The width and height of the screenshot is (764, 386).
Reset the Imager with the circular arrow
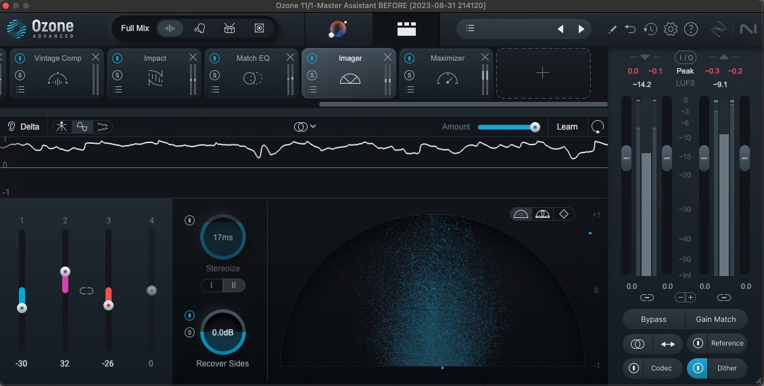point(598,127)
